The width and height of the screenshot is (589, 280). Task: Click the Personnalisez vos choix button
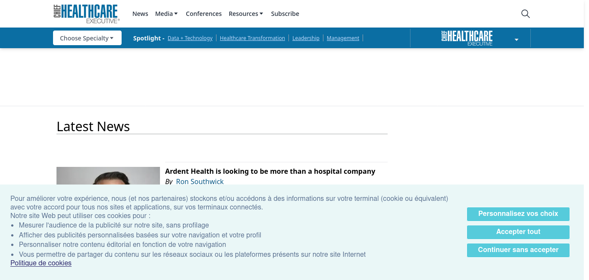518,214
